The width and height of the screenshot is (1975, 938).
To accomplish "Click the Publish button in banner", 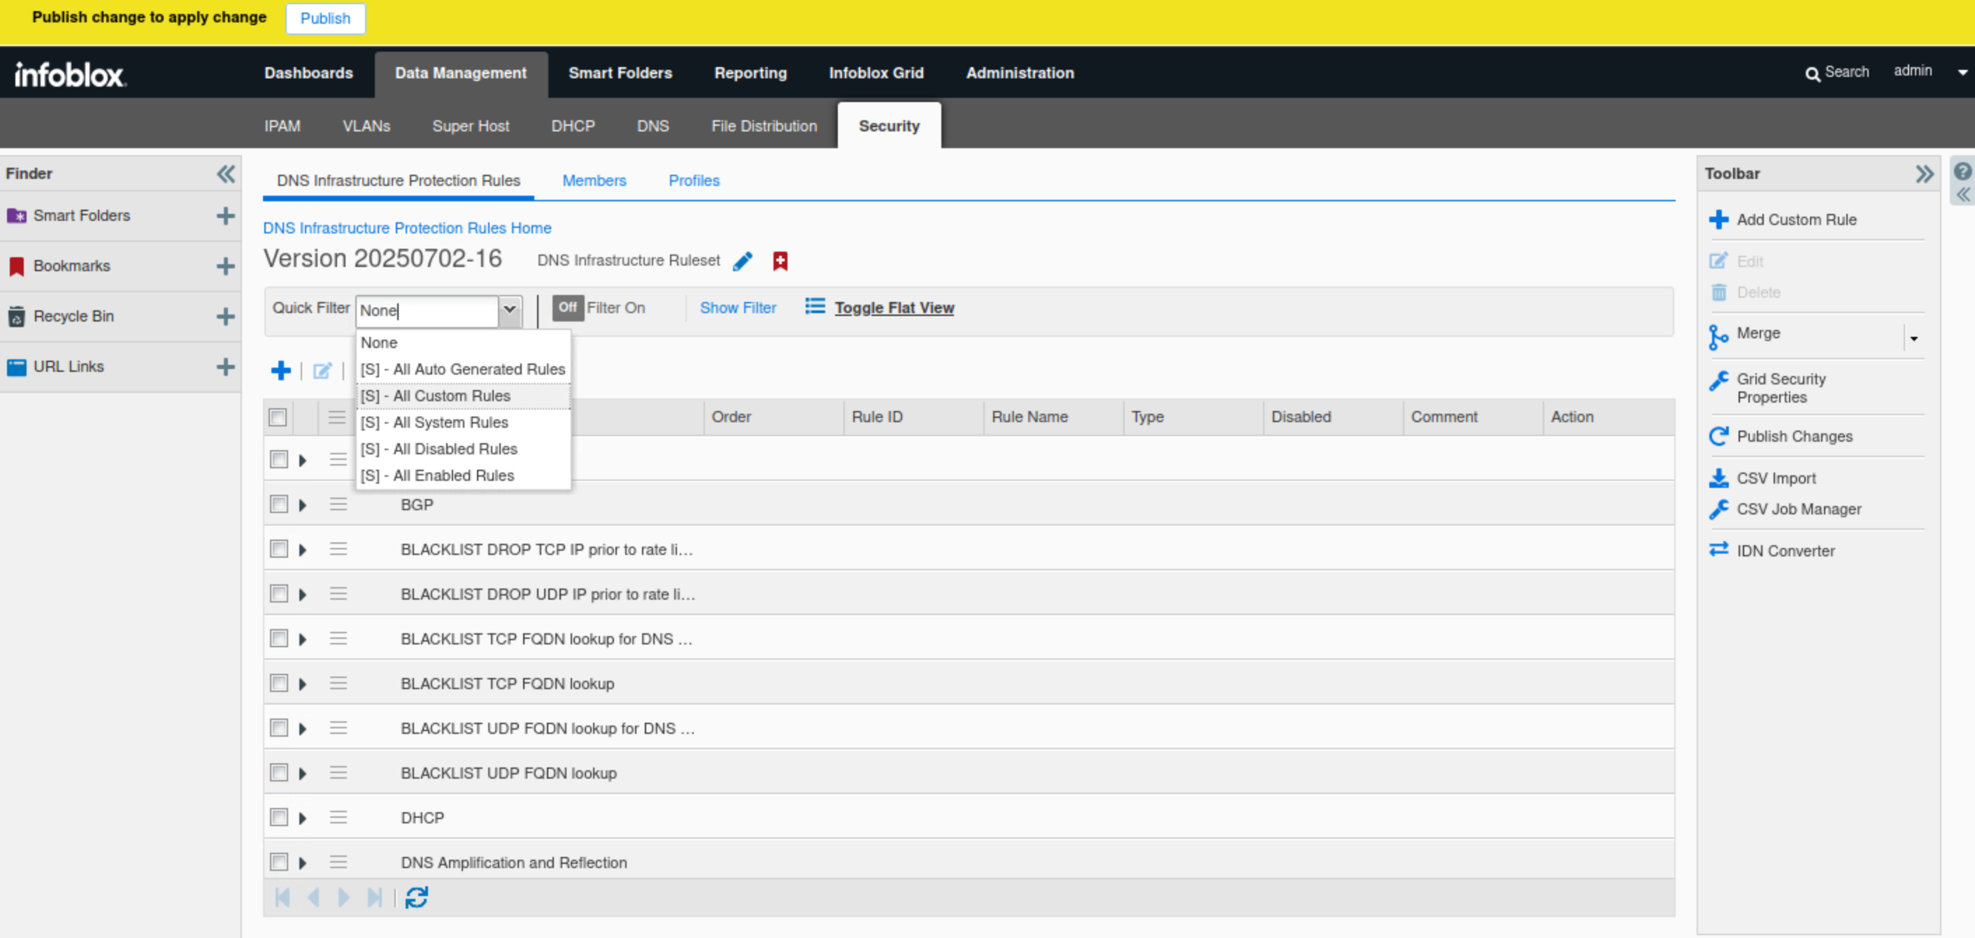I will coord(325,18).
